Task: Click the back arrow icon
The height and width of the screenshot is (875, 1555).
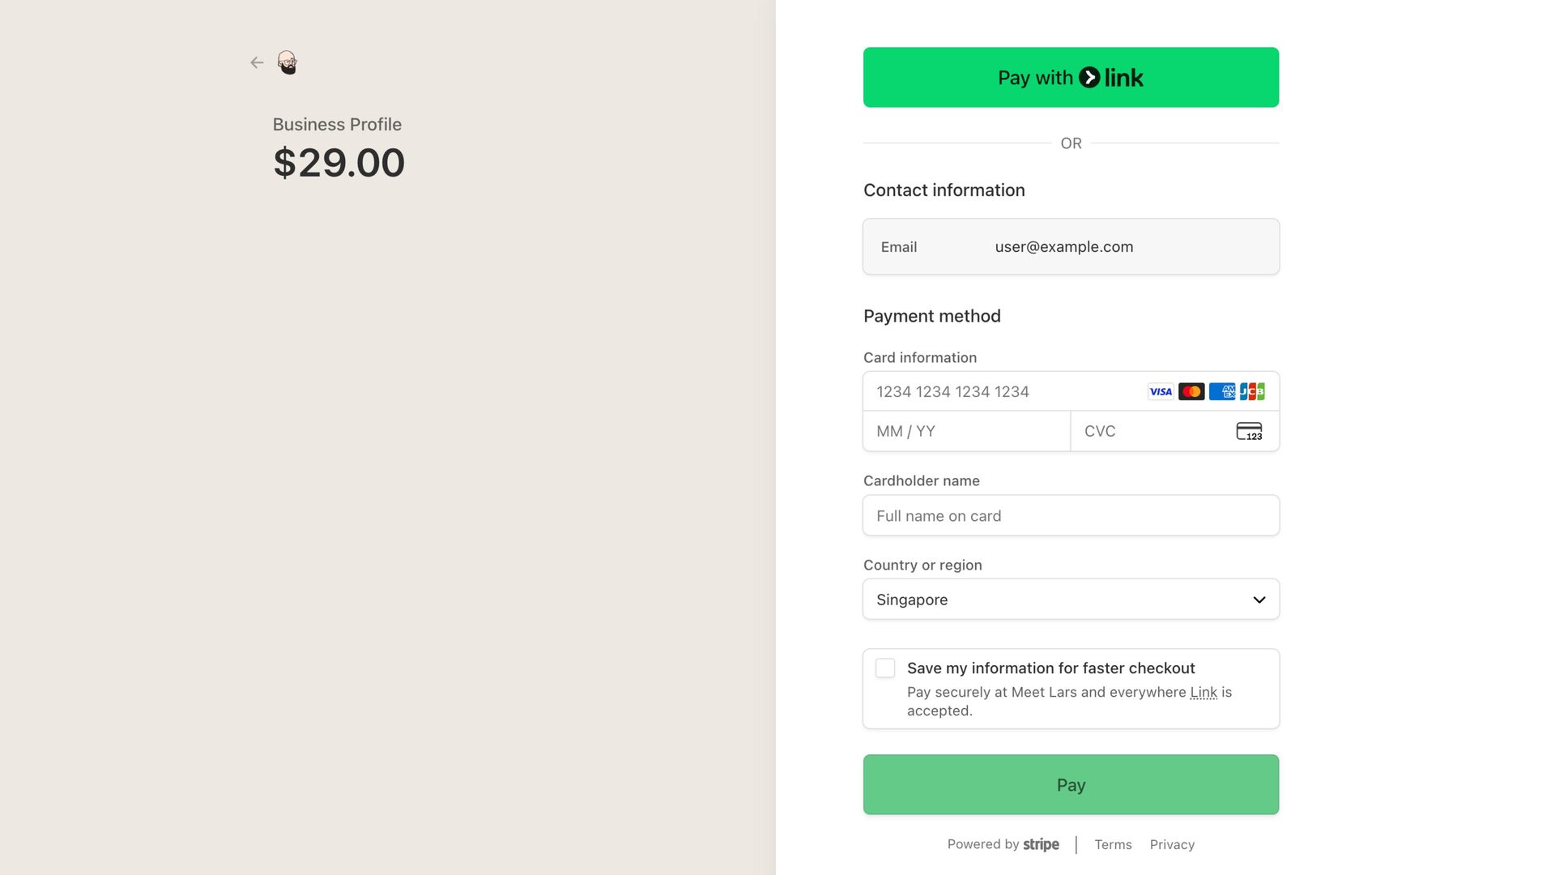Action: click(x=257, y=62)
